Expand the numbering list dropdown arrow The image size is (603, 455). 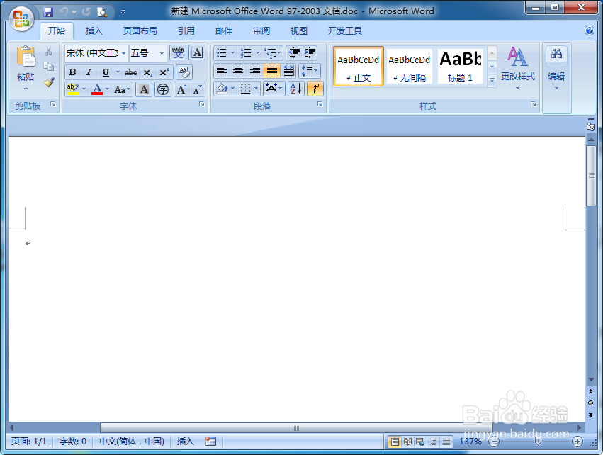(257, 52)
